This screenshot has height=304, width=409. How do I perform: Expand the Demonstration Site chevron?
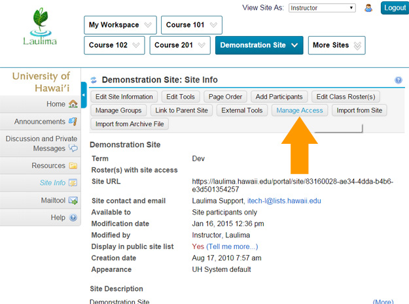[294, 45]
